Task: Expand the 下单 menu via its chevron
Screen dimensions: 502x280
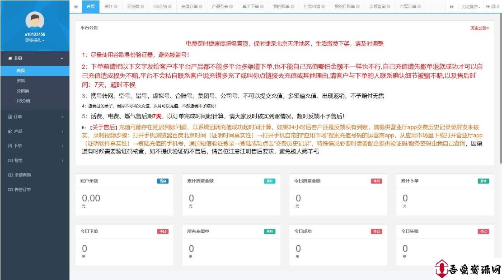Action: click(x=62, y=146)
